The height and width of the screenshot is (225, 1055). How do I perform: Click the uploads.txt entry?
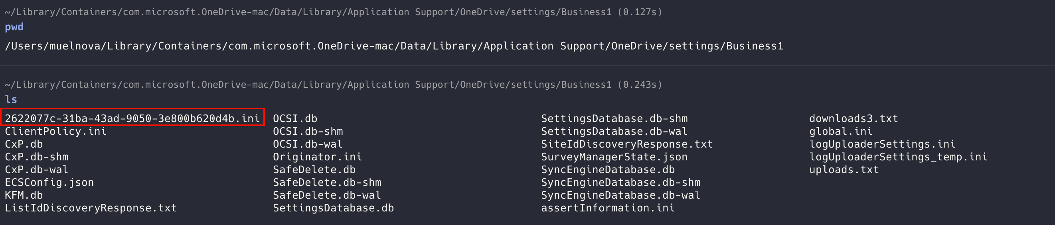844,170
